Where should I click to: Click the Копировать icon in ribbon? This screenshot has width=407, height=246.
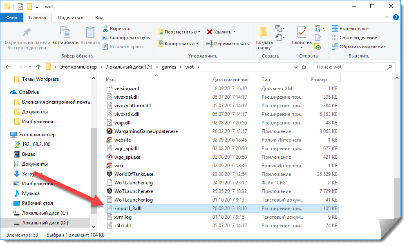pos(65,33)
